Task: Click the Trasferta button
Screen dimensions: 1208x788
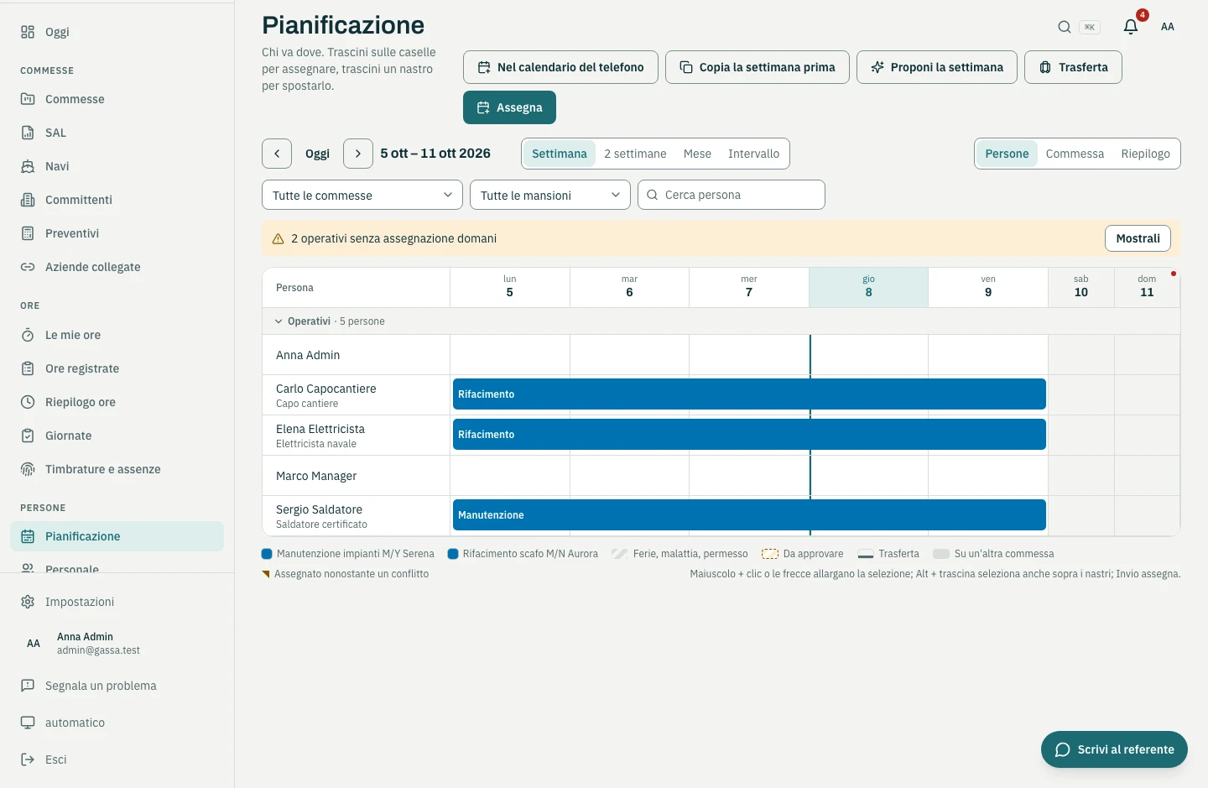Action: [1073, 67]
